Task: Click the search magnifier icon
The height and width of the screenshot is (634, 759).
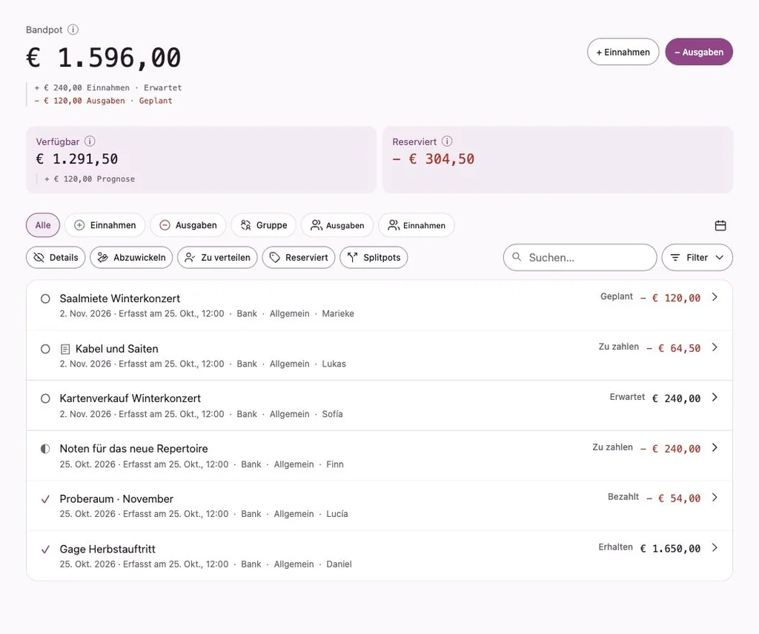Action: (517, 257)
